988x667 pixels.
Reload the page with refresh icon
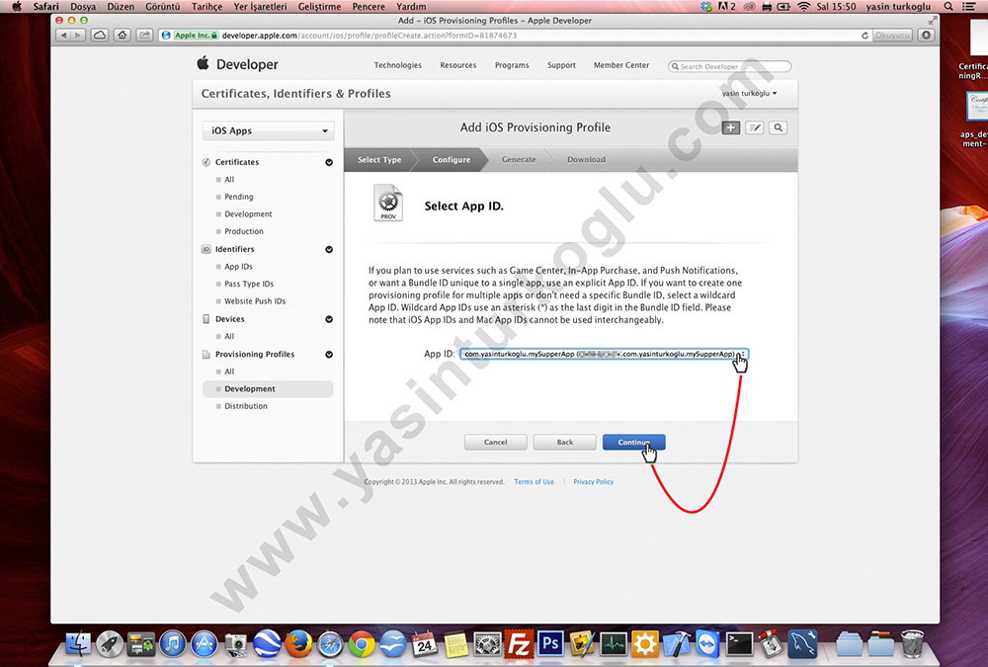point(865,36)
